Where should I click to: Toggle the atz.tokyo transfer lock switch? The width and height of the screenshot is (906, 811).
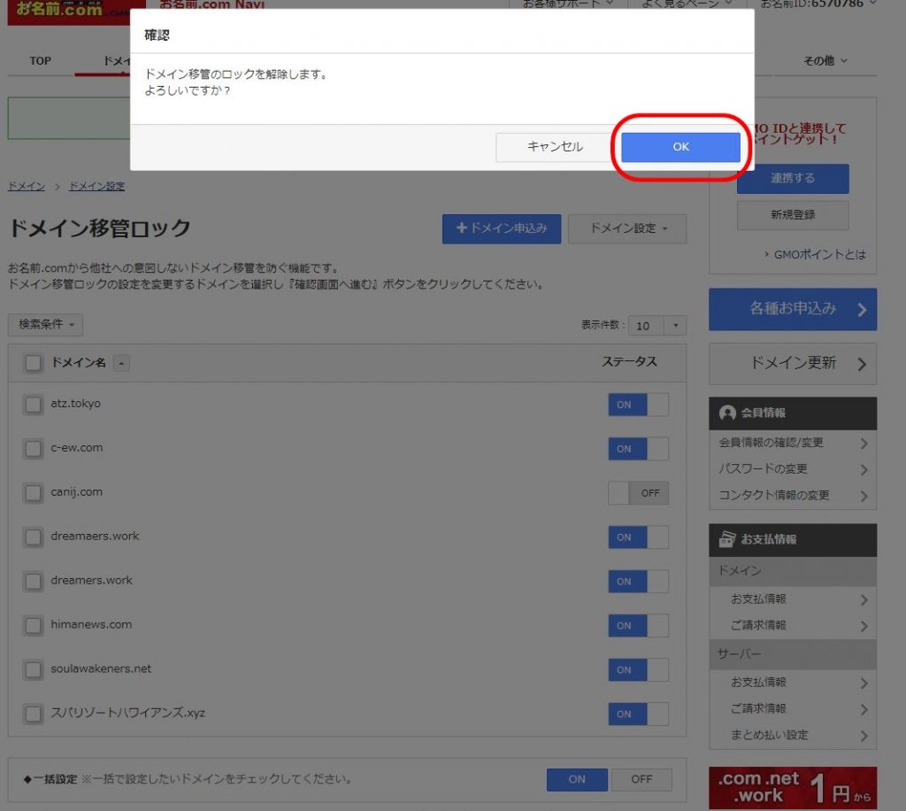coord(638,405)
